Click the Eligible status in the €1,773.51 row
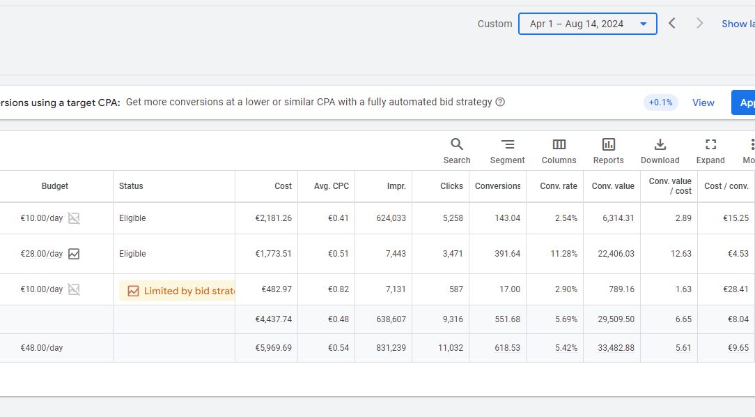 tap(132, 254)
